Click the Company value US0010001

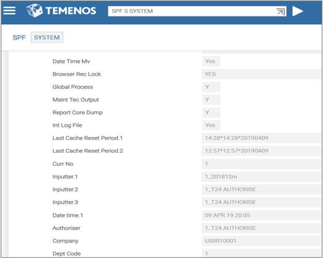pyautogui.click(x=259, y=241)
